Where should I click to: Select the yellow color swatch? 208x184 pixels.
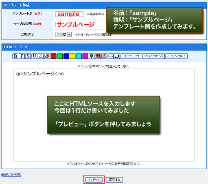click(72, 56)
